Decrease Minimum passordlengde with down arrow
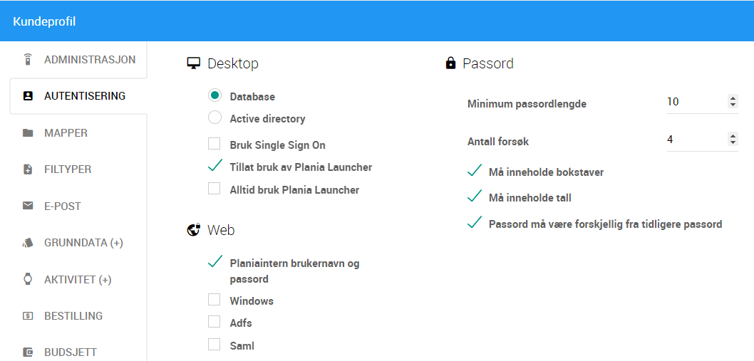This screenshot has height=361, width=754. coord(733,105)
